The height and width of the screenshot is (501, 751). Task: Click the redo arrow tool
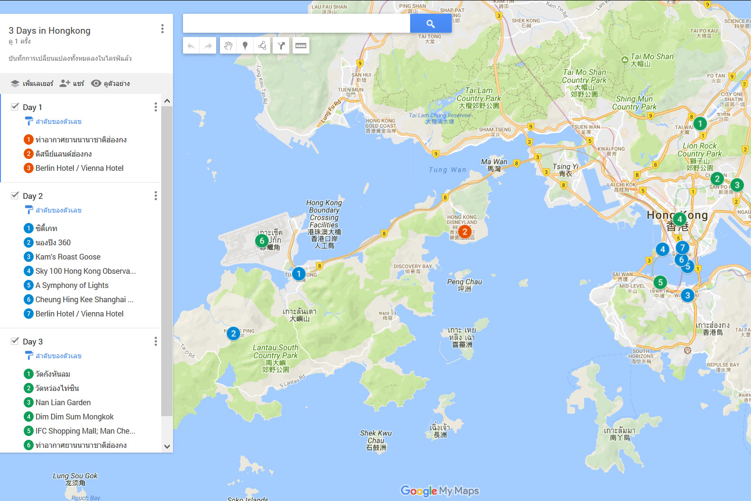(208, 46)
